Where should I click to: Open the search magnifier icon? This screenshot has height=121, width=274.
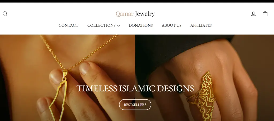click(x=5, y=14)
